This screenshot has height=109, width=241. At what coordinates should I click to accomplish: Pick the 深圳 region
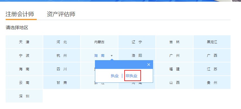point(24,96)
